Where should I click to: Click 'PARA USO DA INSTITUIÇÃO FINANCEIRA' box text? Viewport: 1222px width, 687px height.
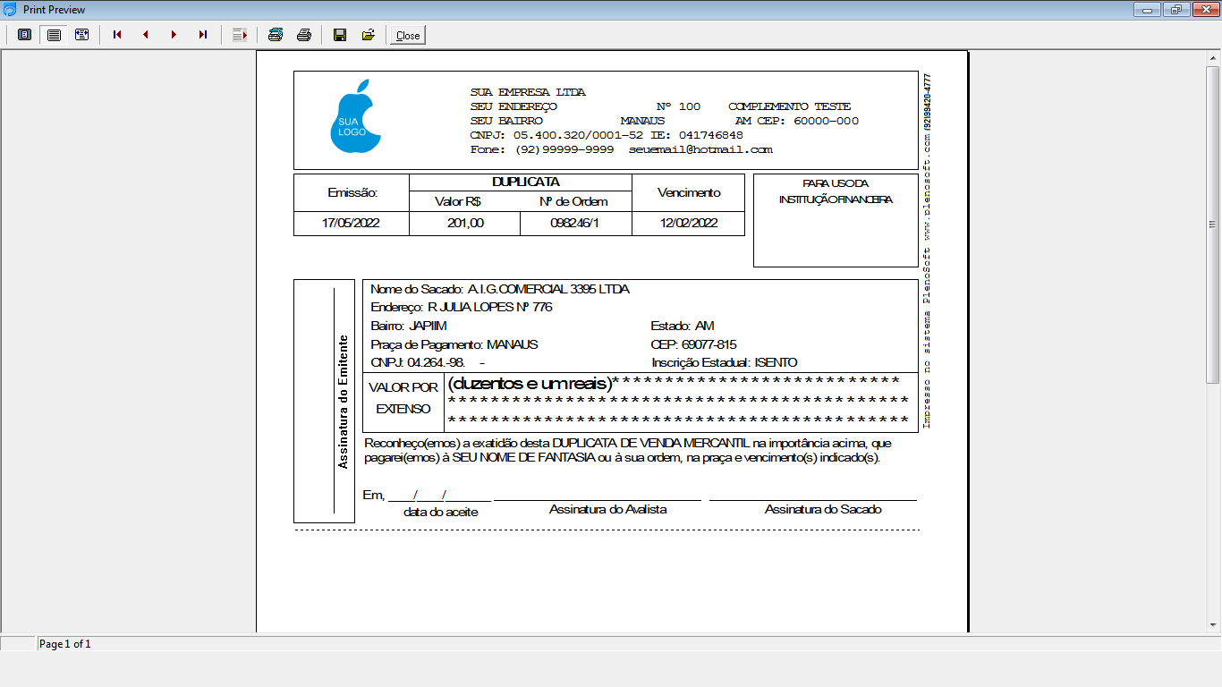(836, 191)
